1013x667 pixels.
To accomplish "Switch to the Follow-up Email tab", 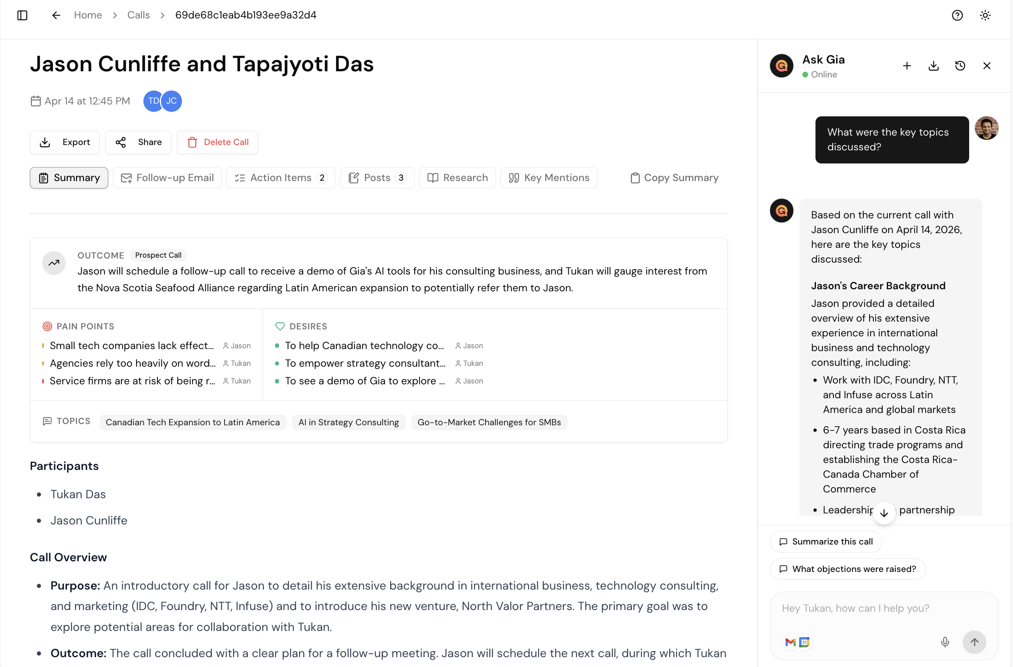I will (167, 177).
